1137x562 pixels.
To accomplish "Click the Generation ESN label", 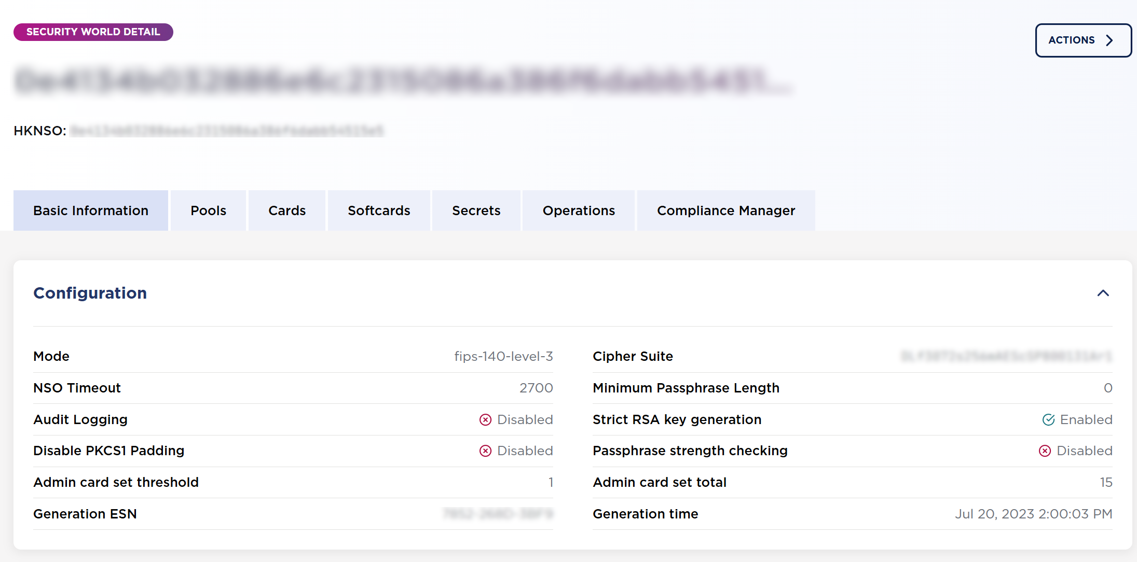I will tap(85, 514).
